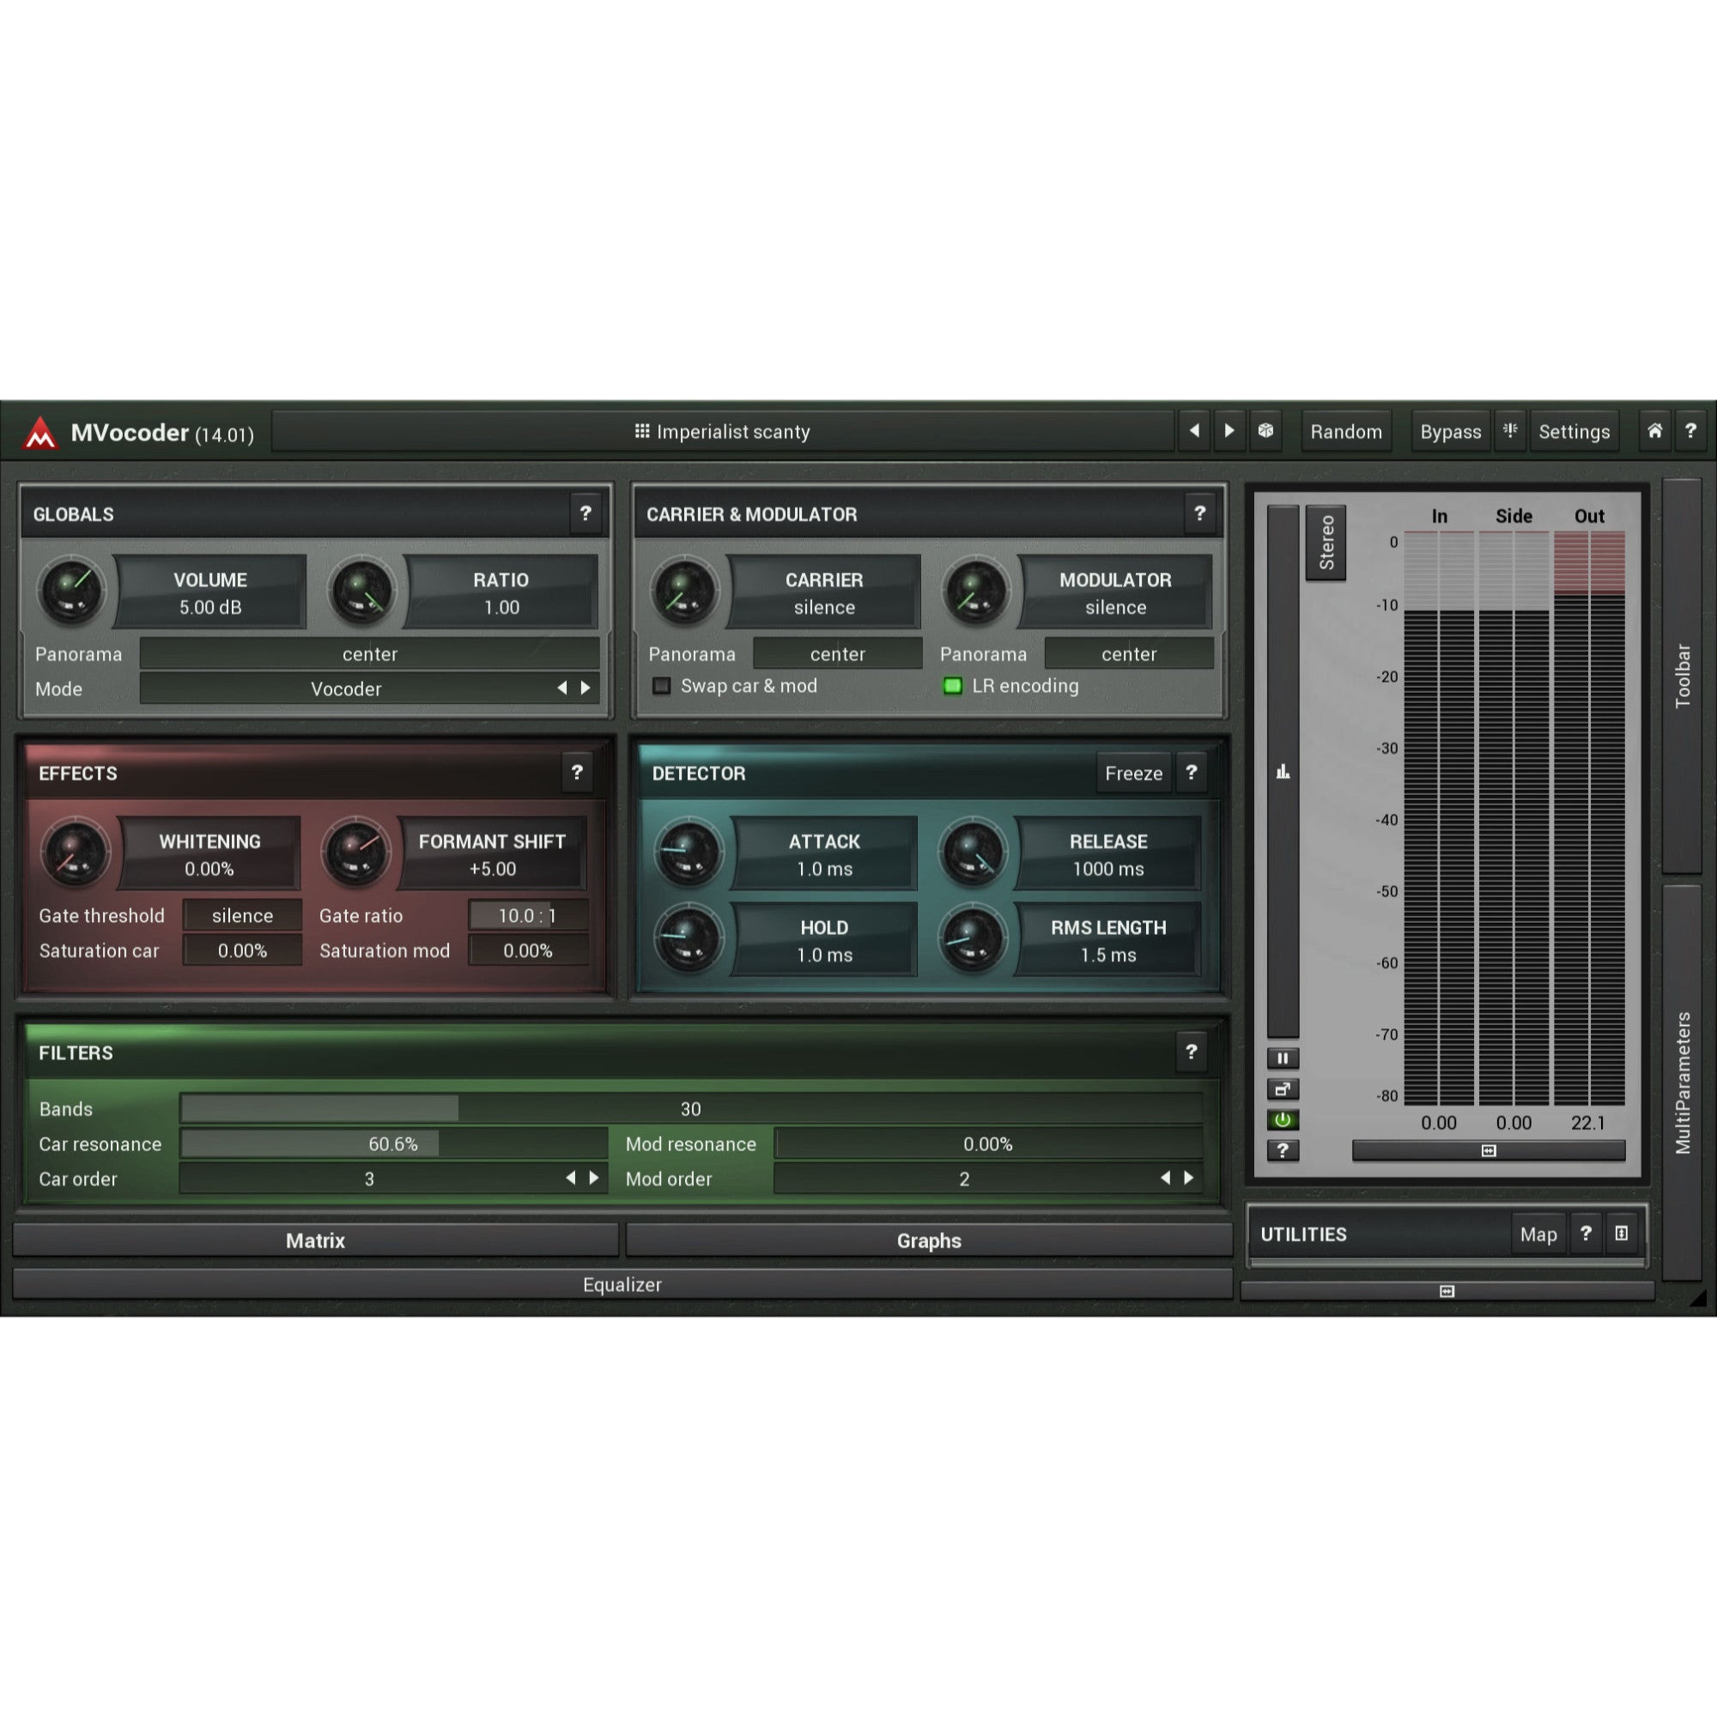Open help for Carrier & Modulator panel
The height and width of the screenshot is (1717, 1717).
click(x=1200, y=513)
